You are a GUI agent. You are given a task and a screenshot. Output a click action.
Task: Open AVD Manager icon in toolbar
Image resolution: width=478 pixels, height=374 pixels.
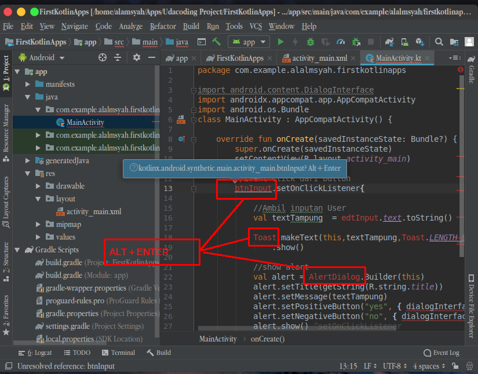[404, 42]
